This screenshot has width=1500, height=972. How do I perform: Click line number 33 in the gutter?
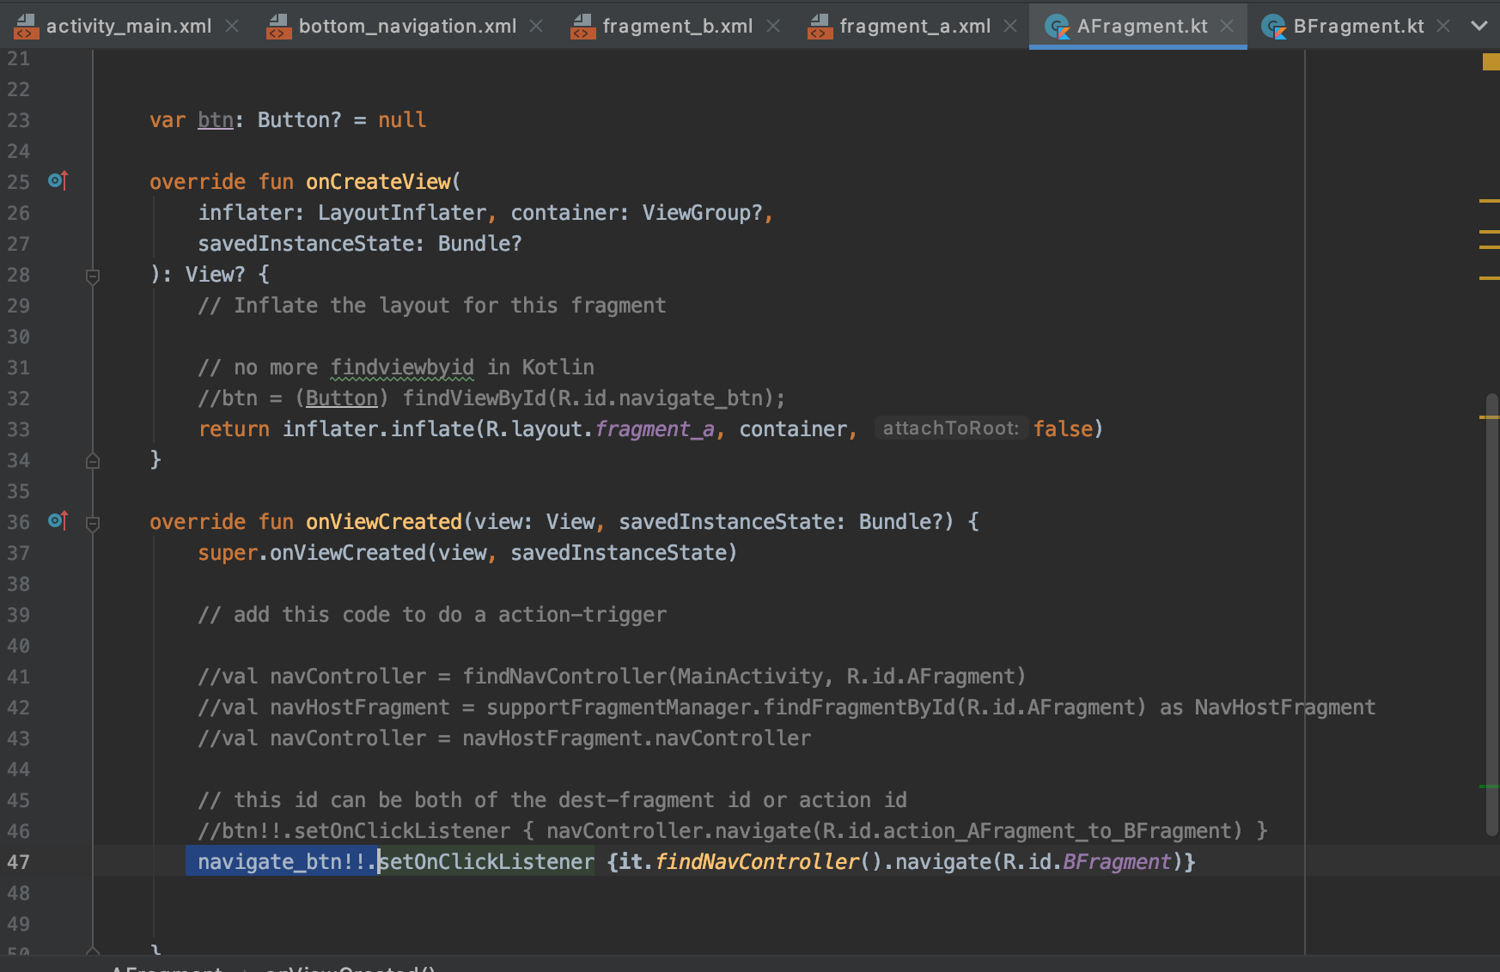19,429
